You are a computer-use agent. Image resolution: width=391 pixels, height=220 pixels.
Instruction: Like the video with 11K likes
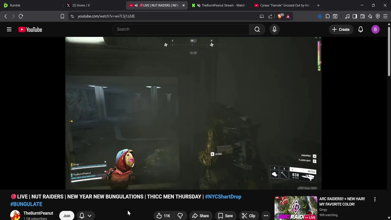click(163, 216)
